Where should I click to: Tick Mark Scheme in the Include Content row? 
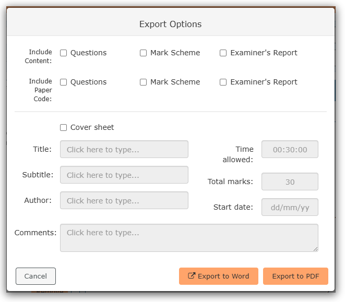tap(144, 53)
